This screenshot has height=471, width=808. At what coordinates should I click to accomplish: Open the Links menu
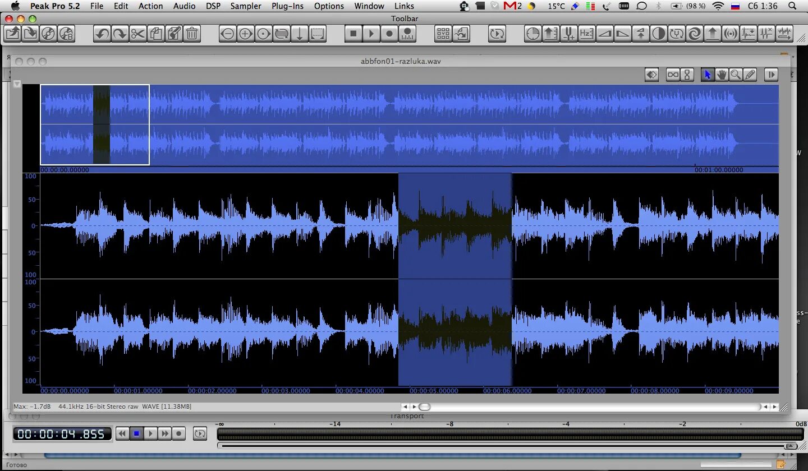point(404,6)
